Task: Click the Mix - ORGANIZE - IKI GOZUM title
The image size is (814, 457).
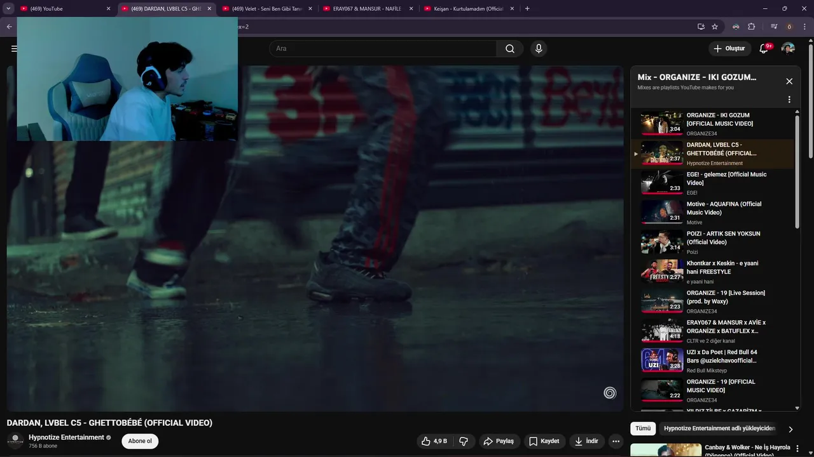Action: coord(697,77)
